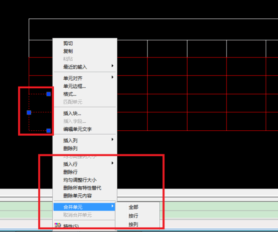
Task: Click bottom-right blue grip of selected cell
Action: pyautogui.click(x=48, y=131)
